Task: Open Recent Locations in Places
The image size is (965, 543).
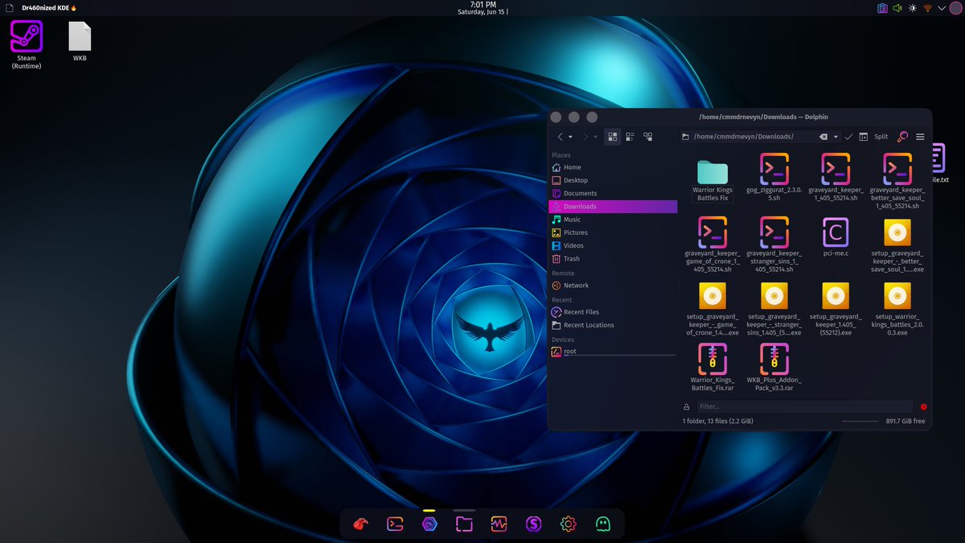Action: click(613, 325)
